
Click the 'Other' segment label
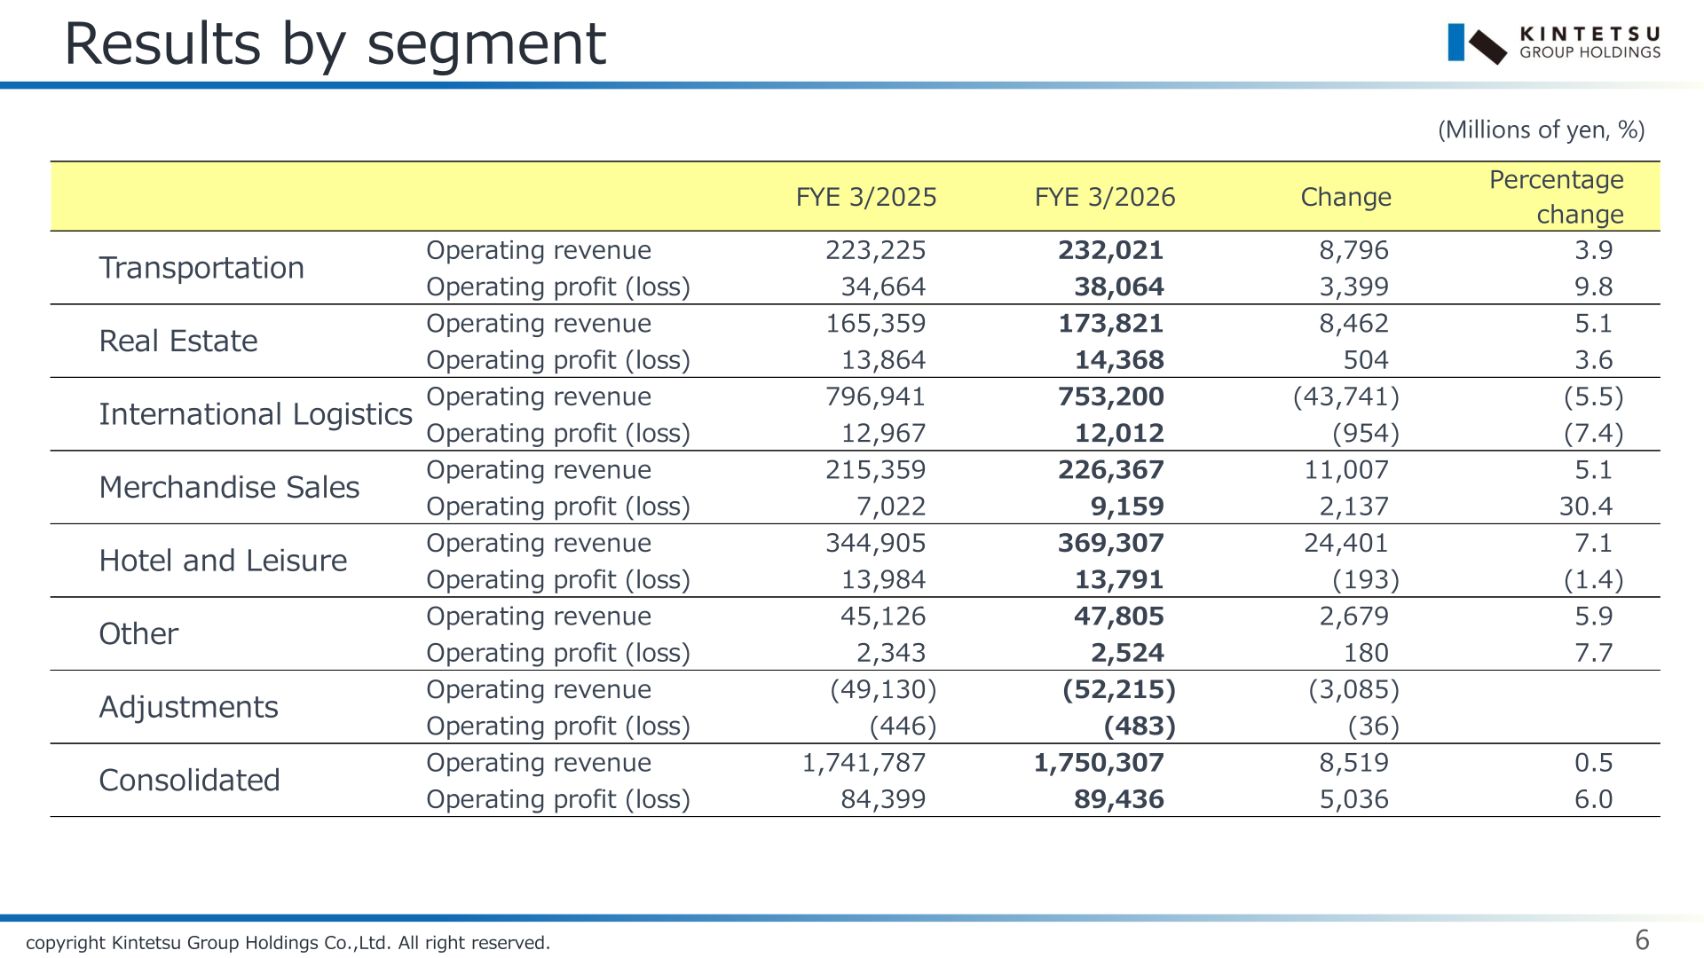click(x=138, y=634)
